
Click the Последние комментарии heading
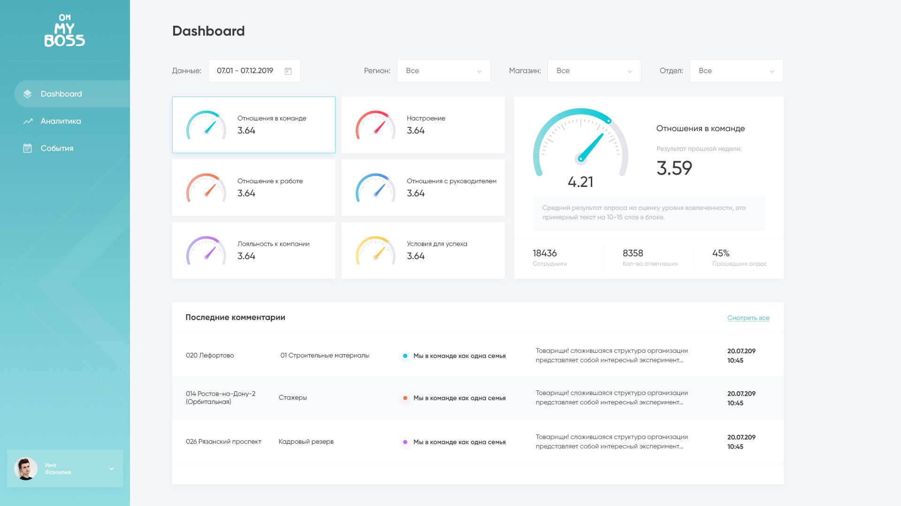(235, 317)
